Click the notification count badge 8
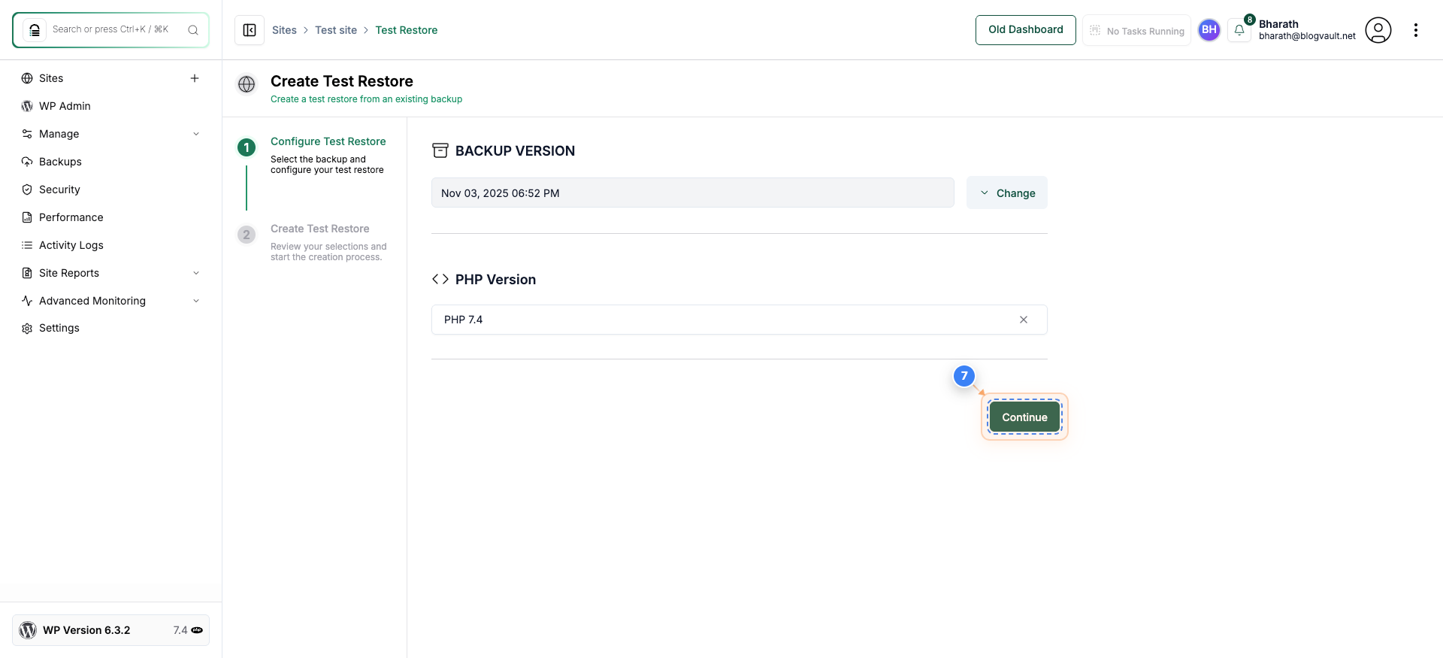 coord(1249,20)
